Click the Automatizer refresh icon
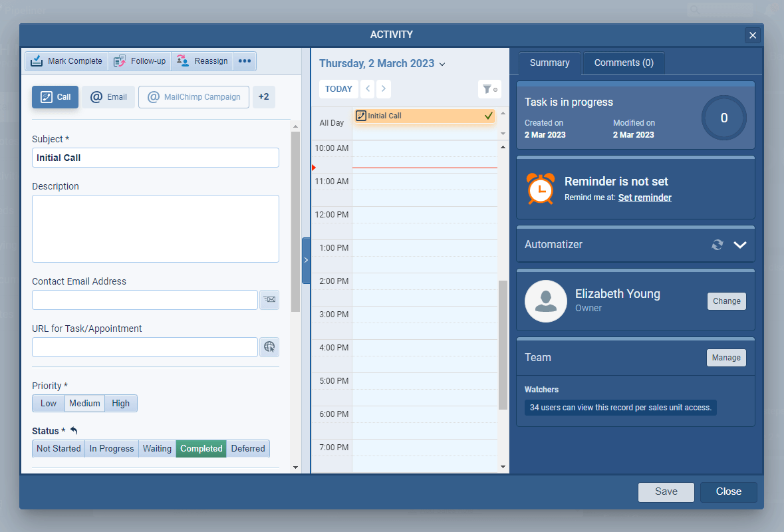The width and height of the screenshot is (784, 532). click(717, 245)
